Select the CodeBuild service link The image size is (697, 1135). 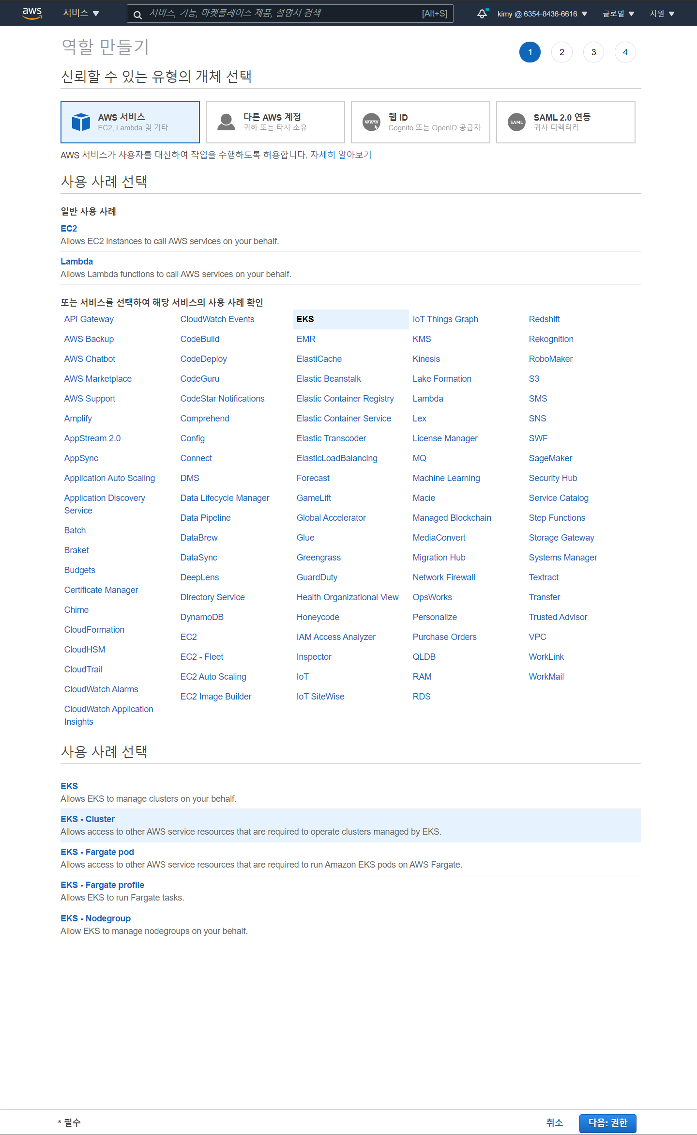tap(200, 339)
